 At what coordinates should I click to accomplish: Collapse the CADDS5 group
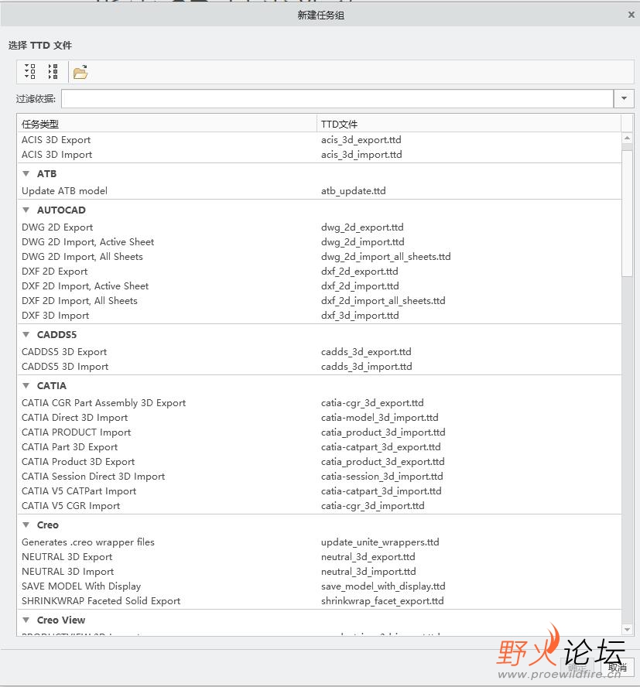tap(26, 334)
